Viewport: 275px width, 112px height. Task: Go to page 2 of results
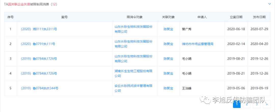pyautogui.click(x=246, y=104)
